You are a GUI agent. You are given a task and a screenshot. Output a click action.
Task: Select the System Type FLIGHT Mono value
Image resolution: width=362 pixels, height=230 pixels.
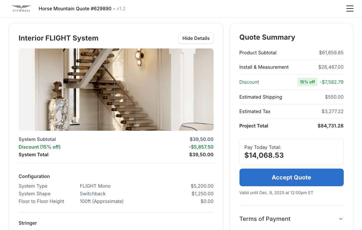(95, 186)
